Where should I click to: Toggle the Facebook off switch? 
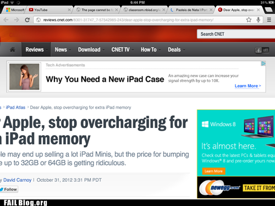tap(262, 50)
